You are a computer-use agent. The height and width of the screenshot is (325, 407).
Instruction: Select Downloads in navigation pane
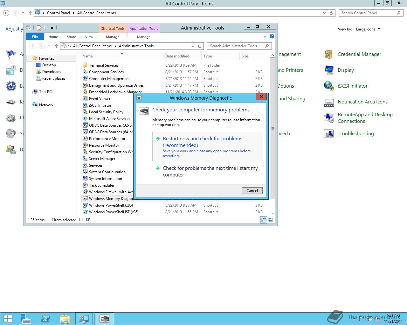tap(52, 72)
